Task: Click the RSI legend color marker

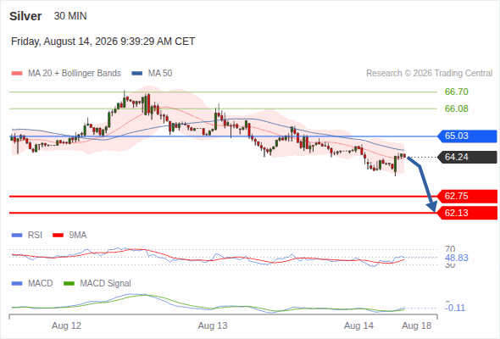Action: pos(17,236)
